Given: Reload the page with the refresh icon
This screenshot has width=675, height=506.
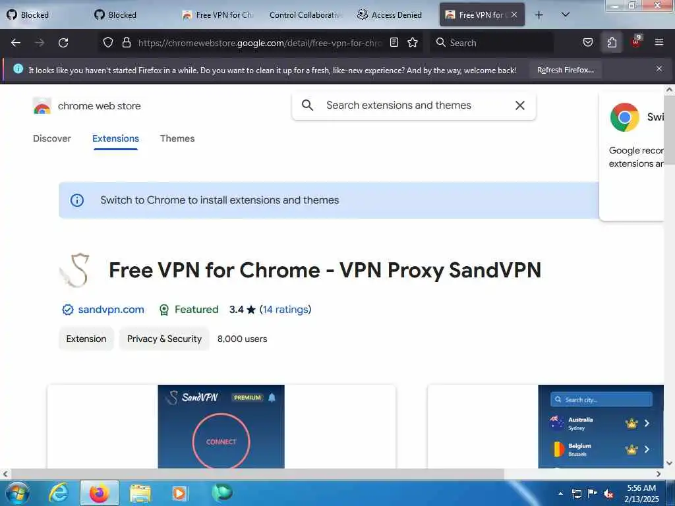Looking at the screenshot, I should pos(63,43).
